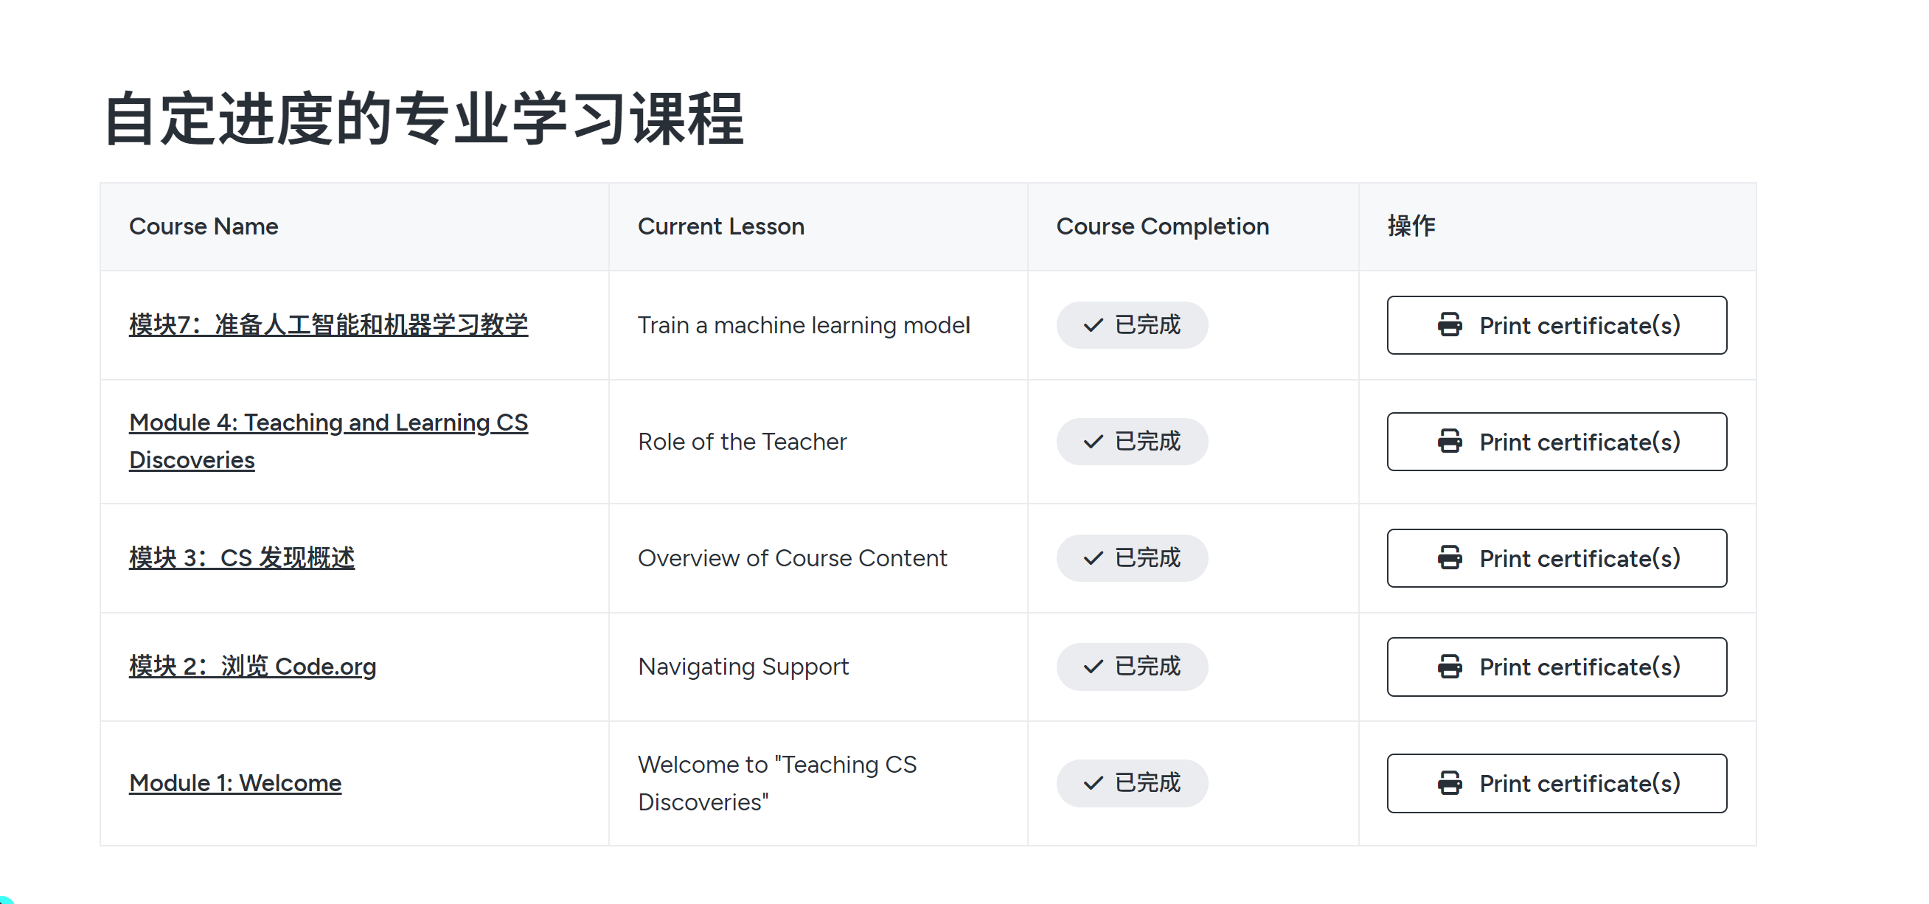Click printer icon in 模块 3 row
This screenshot has width=1929, height=904.
point(1449,558)
